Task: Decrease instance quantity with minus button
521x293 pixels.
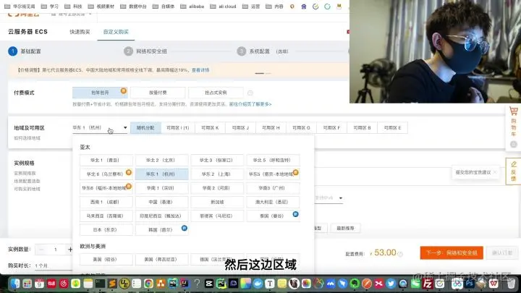Action: [41, 250]
